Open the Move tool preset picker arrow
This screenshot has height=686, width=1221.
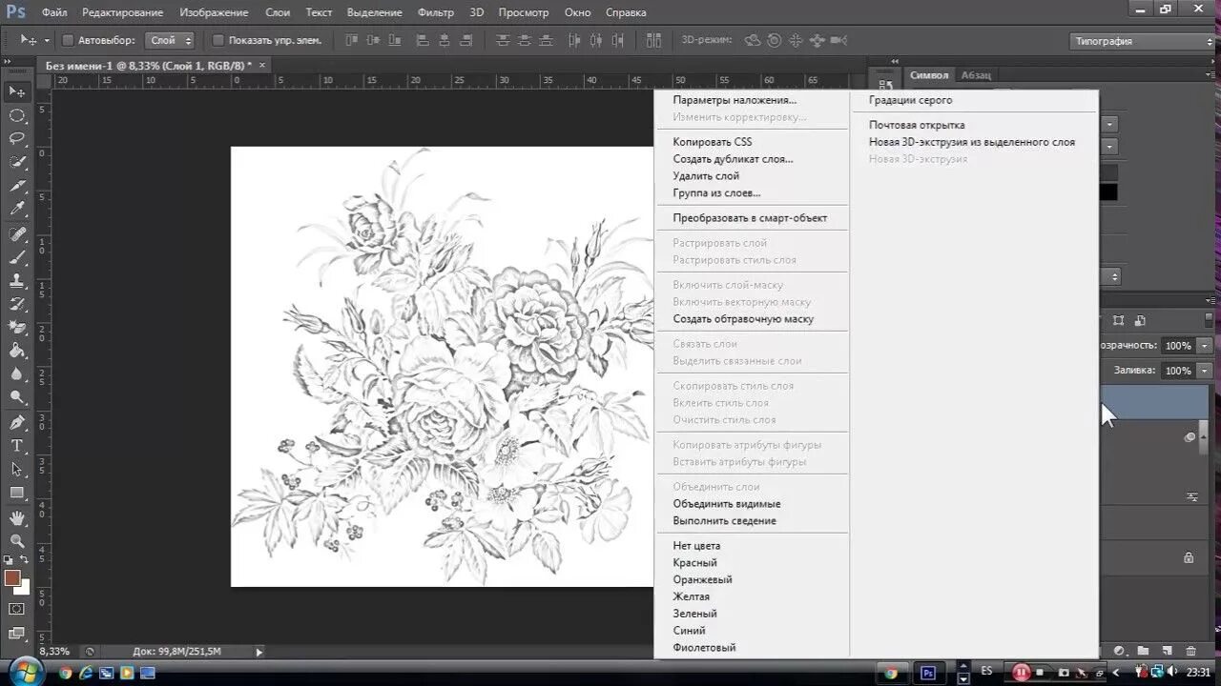(x=46, y=41)
